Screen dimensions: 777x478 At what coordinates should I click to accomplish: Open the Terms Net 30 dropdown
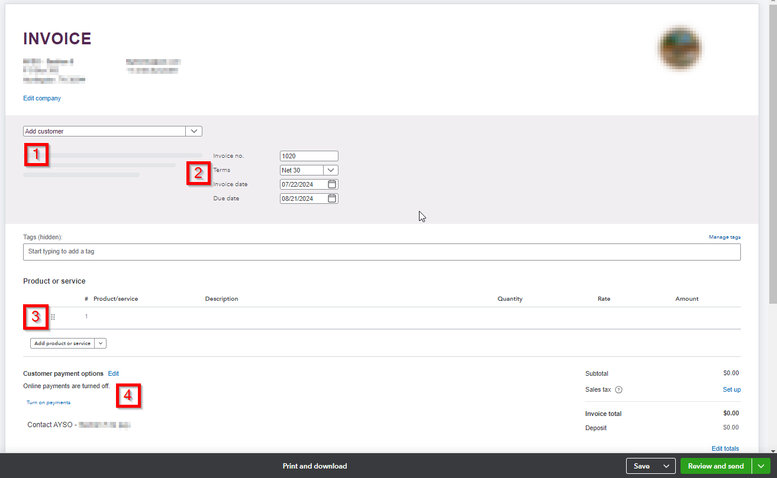pyautogui.click(x=331, y=170)
